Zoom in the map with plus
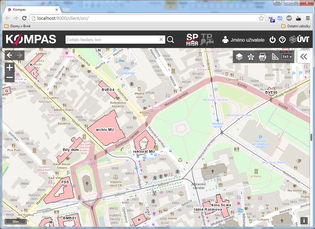Image resolution: width=315 pixels, height=229 pixels. (10, 68)
